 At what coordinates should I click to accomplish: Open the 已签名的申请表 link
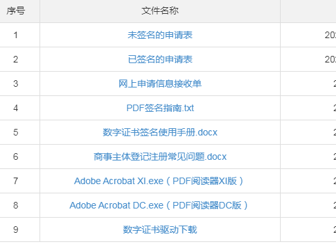pyautogui.click(x=160, y=59)
